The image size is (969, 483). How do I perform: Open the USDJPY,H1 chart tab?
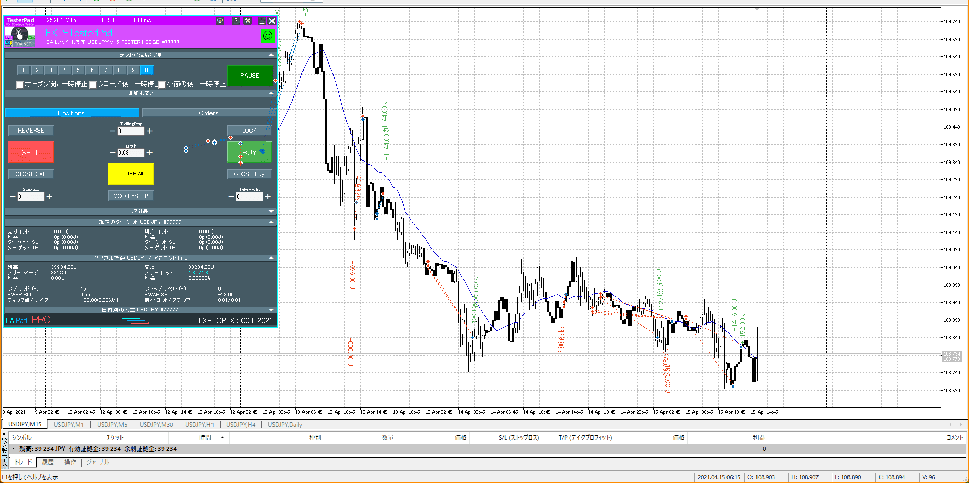pos(199,425)
